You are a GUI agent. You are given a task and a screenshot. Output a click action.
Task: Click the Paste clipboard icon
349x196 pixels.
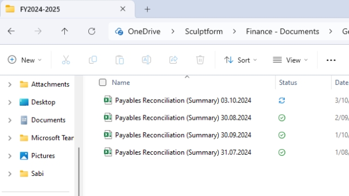pyautogui.click(x=119, y=60)
